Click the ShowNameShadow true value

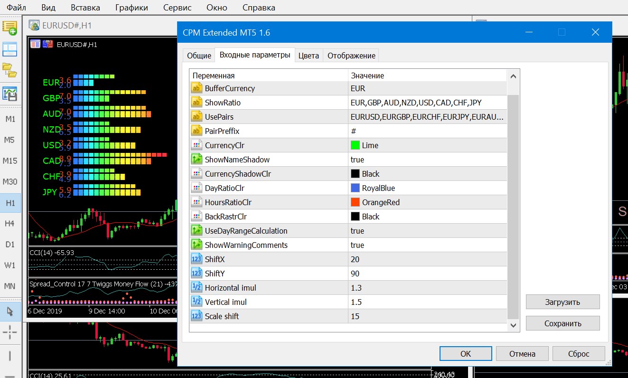point(357,160)
